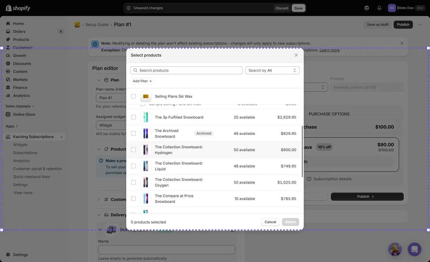
Task: Click the BD account avatar
Action: tap(392, 8)
